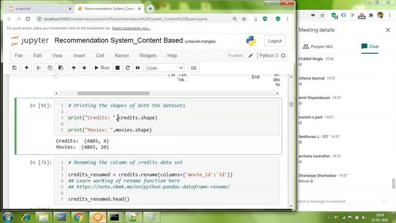Close the Recommendation System tab
This screenshot has height=223, width=396.
coord(139,9)
